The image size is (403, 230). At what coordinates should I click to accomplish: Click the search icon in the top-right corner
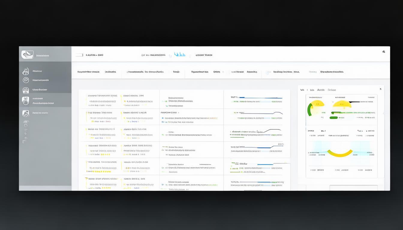click(384, 52)
